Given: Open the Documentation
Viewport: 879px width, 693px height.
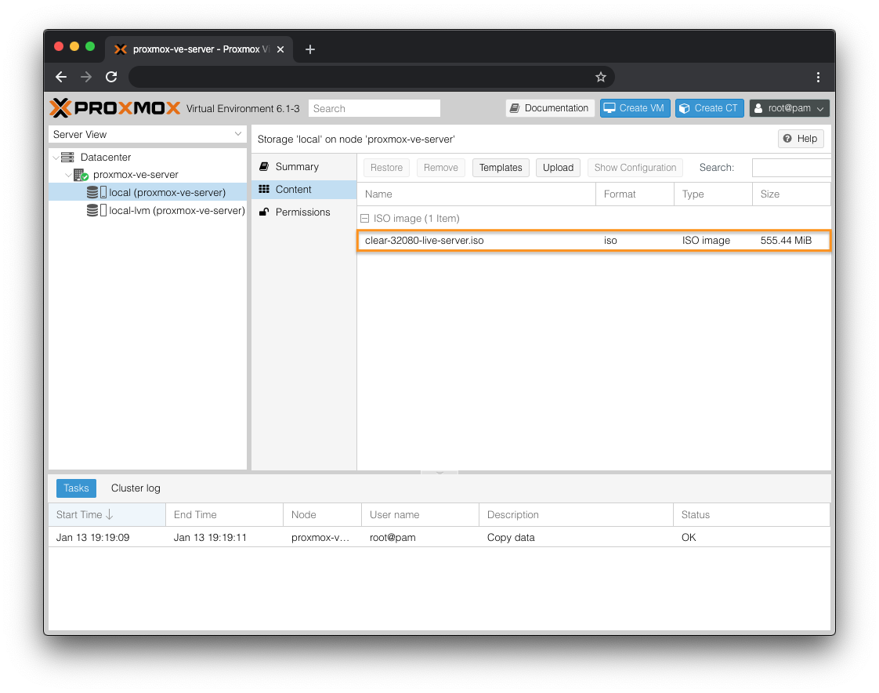Looking at the screenshot, I should pos(550,108).
